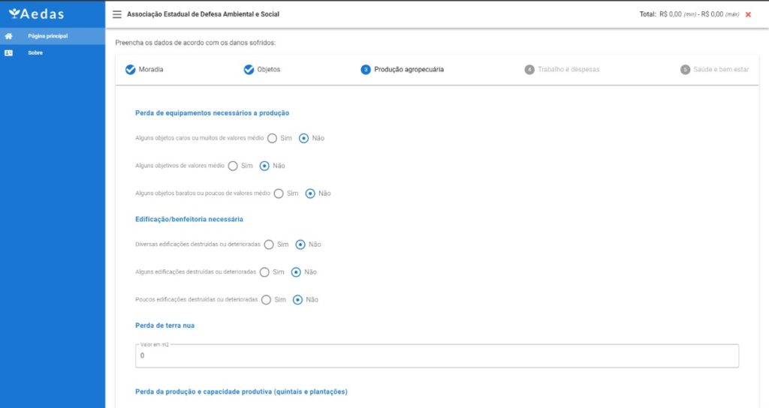Click the Moradia checkmark step icon
769x408 pixels.
click(x=130, y=70)
